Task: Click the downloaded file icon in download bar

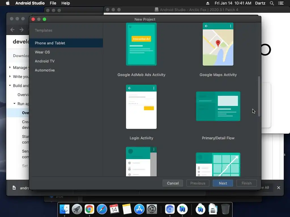Action: click(x=14, y=188)
